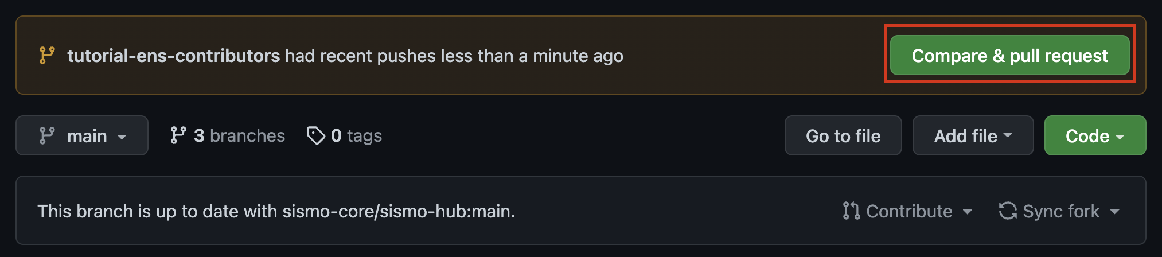
Task: Open the main branch selector dropdown
Action: click(82, 135)
